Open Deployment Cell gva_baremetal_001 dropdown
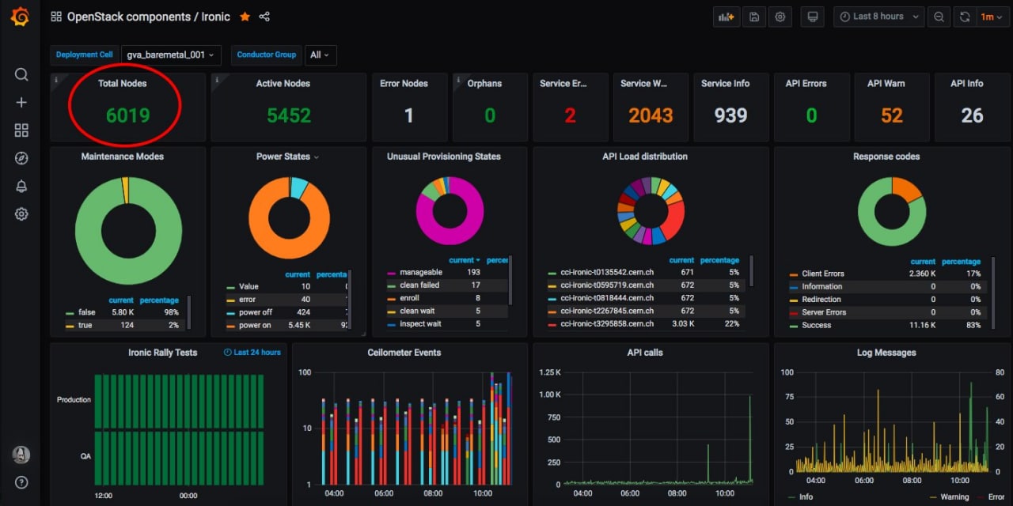This screenshot has width=1013, height=506. pos(170,55)
